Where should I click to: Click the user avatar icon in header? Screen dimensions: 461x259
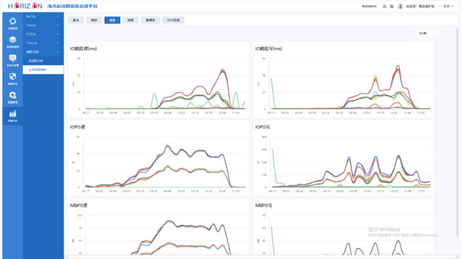click(401, 6)
